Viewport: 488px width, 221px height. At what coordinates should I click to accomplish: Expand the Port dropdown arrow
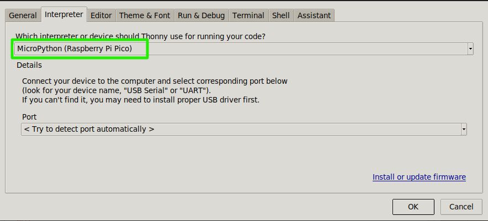tap(464, 129)
